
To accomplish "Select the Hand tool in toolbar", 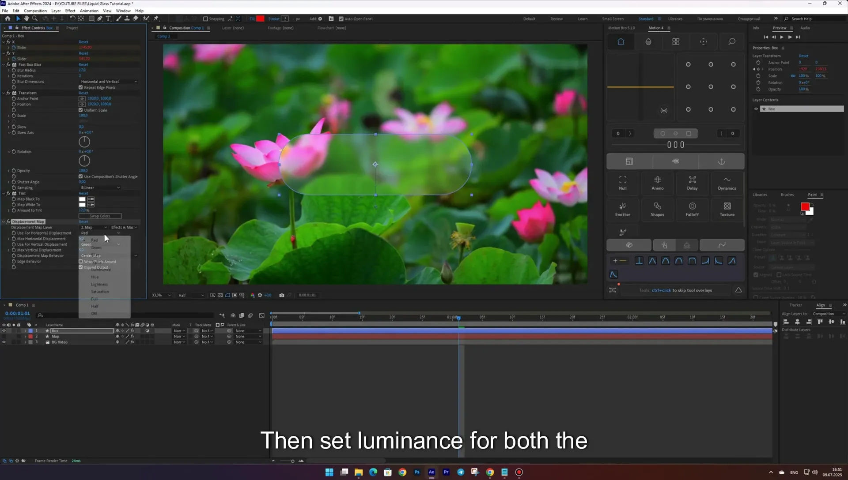I will click(26, 19).
